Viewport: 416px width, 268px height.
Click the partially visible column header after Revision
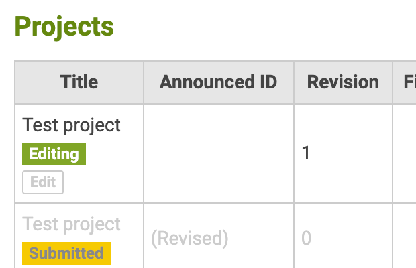click(x=407, y=82)
